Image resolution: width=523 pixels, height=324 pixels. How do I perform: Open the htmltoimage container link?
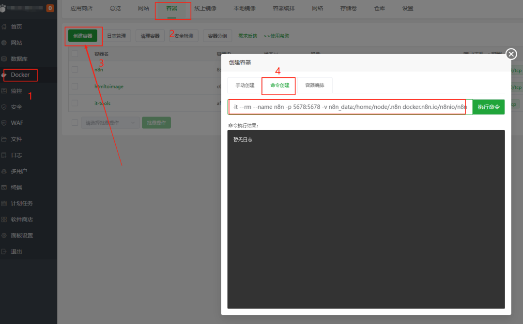point(109,86)
